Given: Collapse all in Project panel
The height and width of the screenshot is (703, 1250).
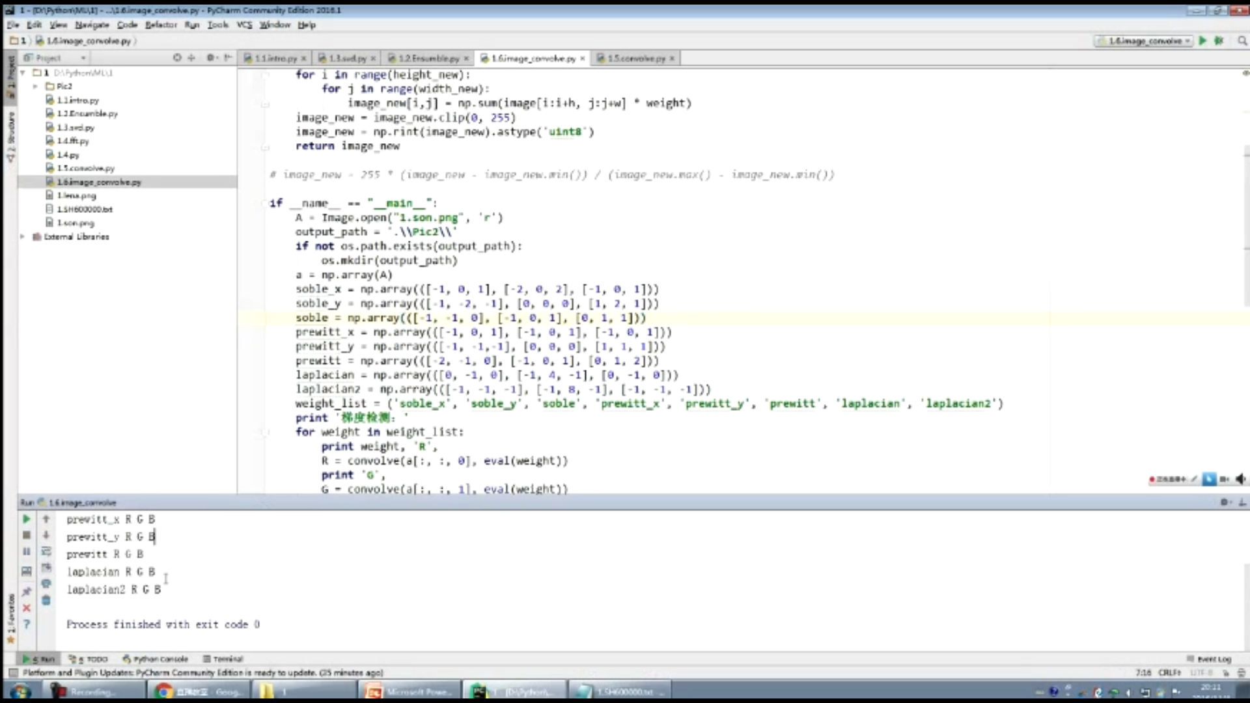Looking at the screenshot, I should tap(191, 58).
